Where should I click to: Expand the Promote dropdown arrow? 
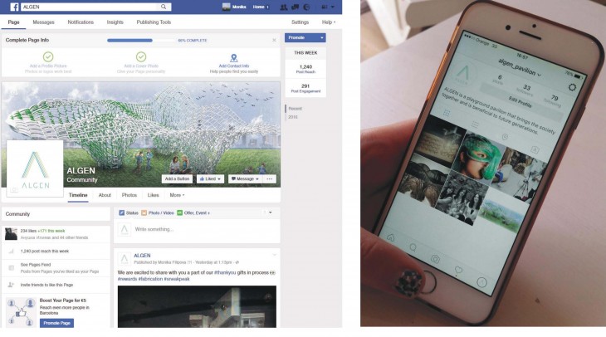tap(321, 37)
